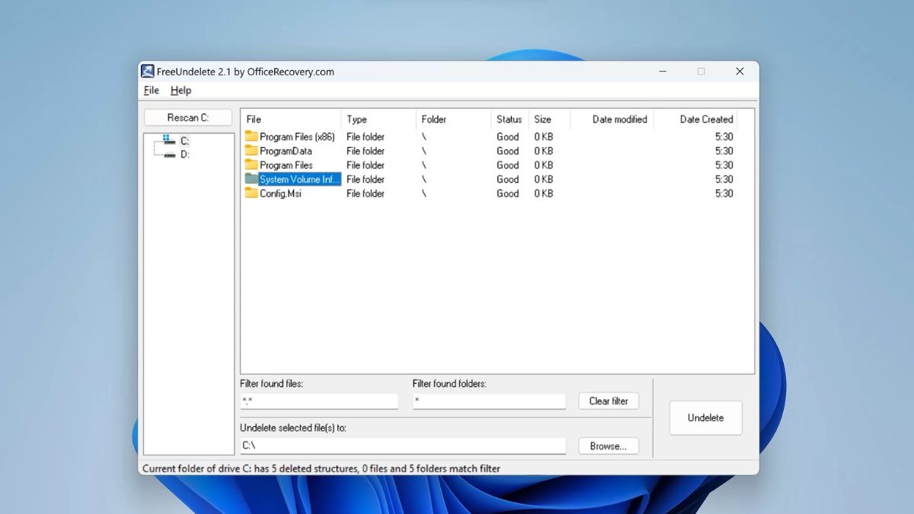This screenshot has height=514, width=914.
Task: Click the Filter found files input field
Action: tap(319, 401)
